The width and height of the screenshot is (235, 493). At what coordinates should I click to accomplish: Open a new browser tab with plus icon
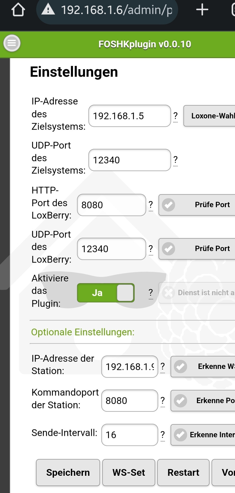tap(202, 10)
